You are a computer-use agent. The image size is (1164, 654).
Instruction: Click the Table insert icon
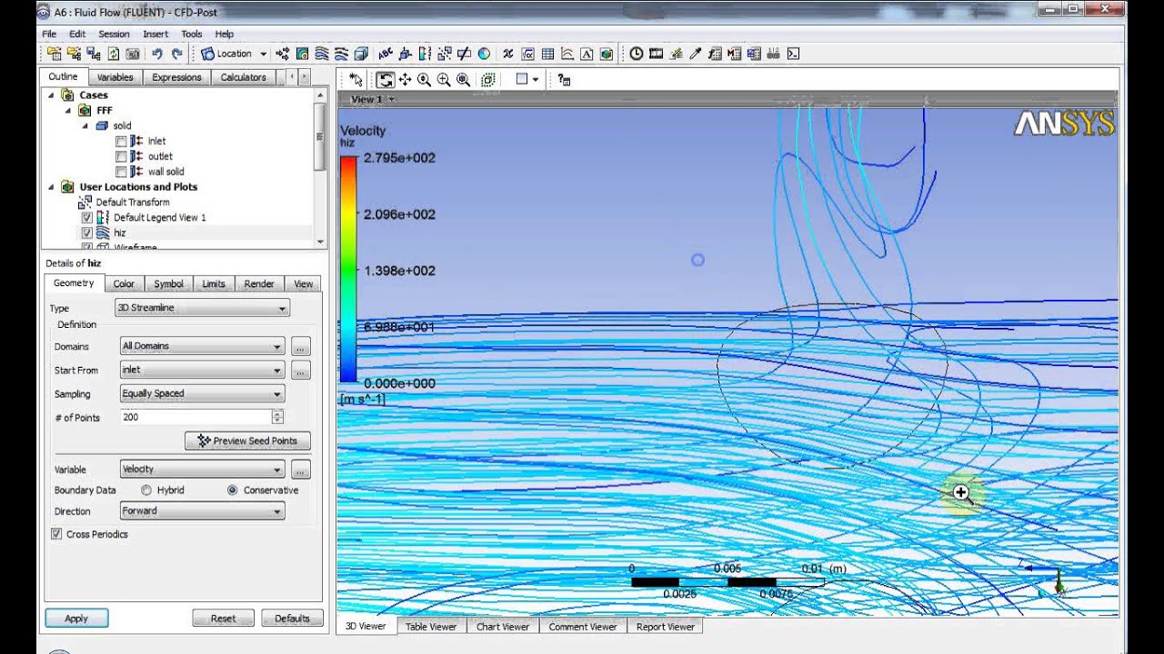tap(547, 54)
